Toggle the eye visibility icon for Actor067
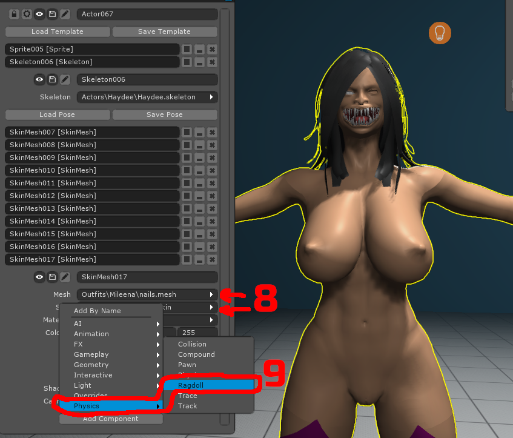This screenshot has height=438, width=513. click(x=39, y=14)
